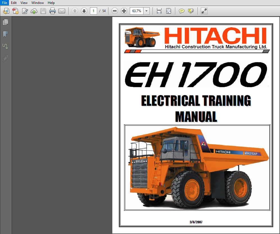The width and height of the screenshot is (280, 234).
Task: Click the fit width scrolling icon
Action: coord(159,11)
